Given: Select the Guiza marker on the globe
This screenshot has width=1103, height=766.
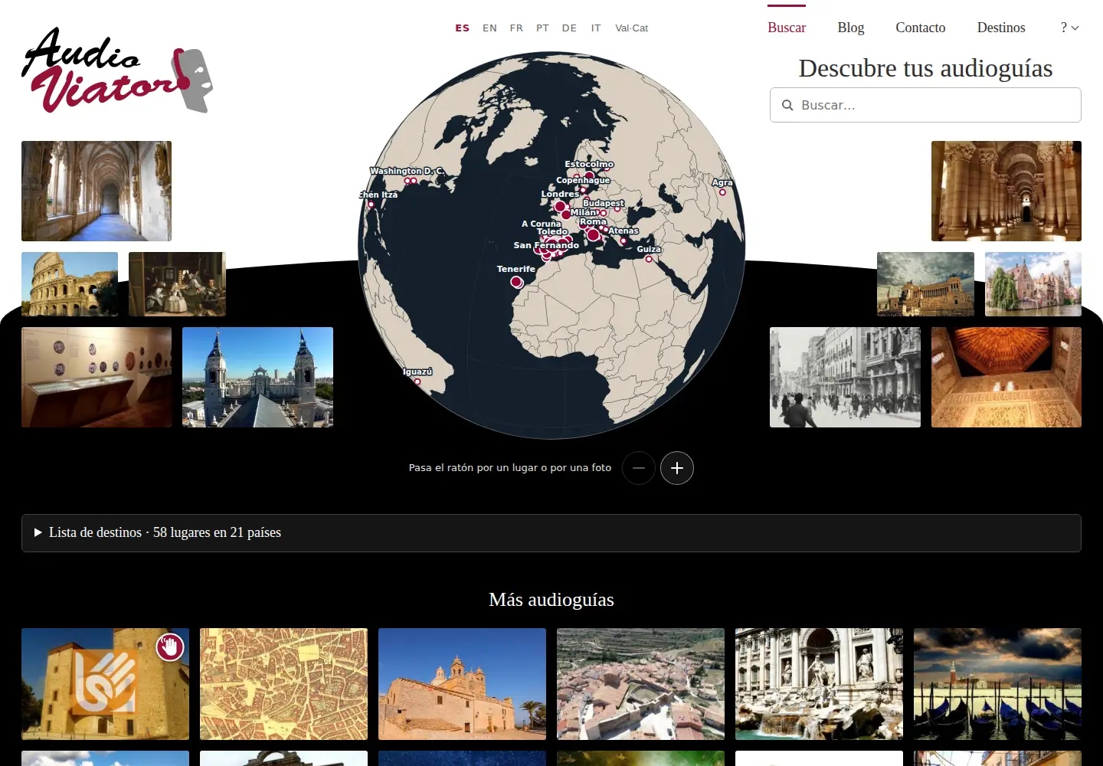Looking at the screenshot, I should click(649, 259).
